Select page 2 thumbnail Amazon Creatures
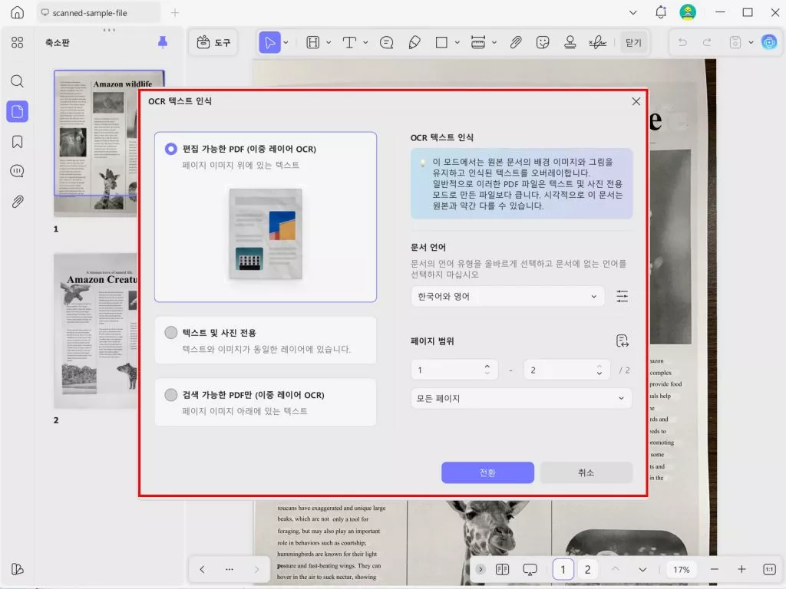This screenshot has width=786, height=589. tap(95, 331)
